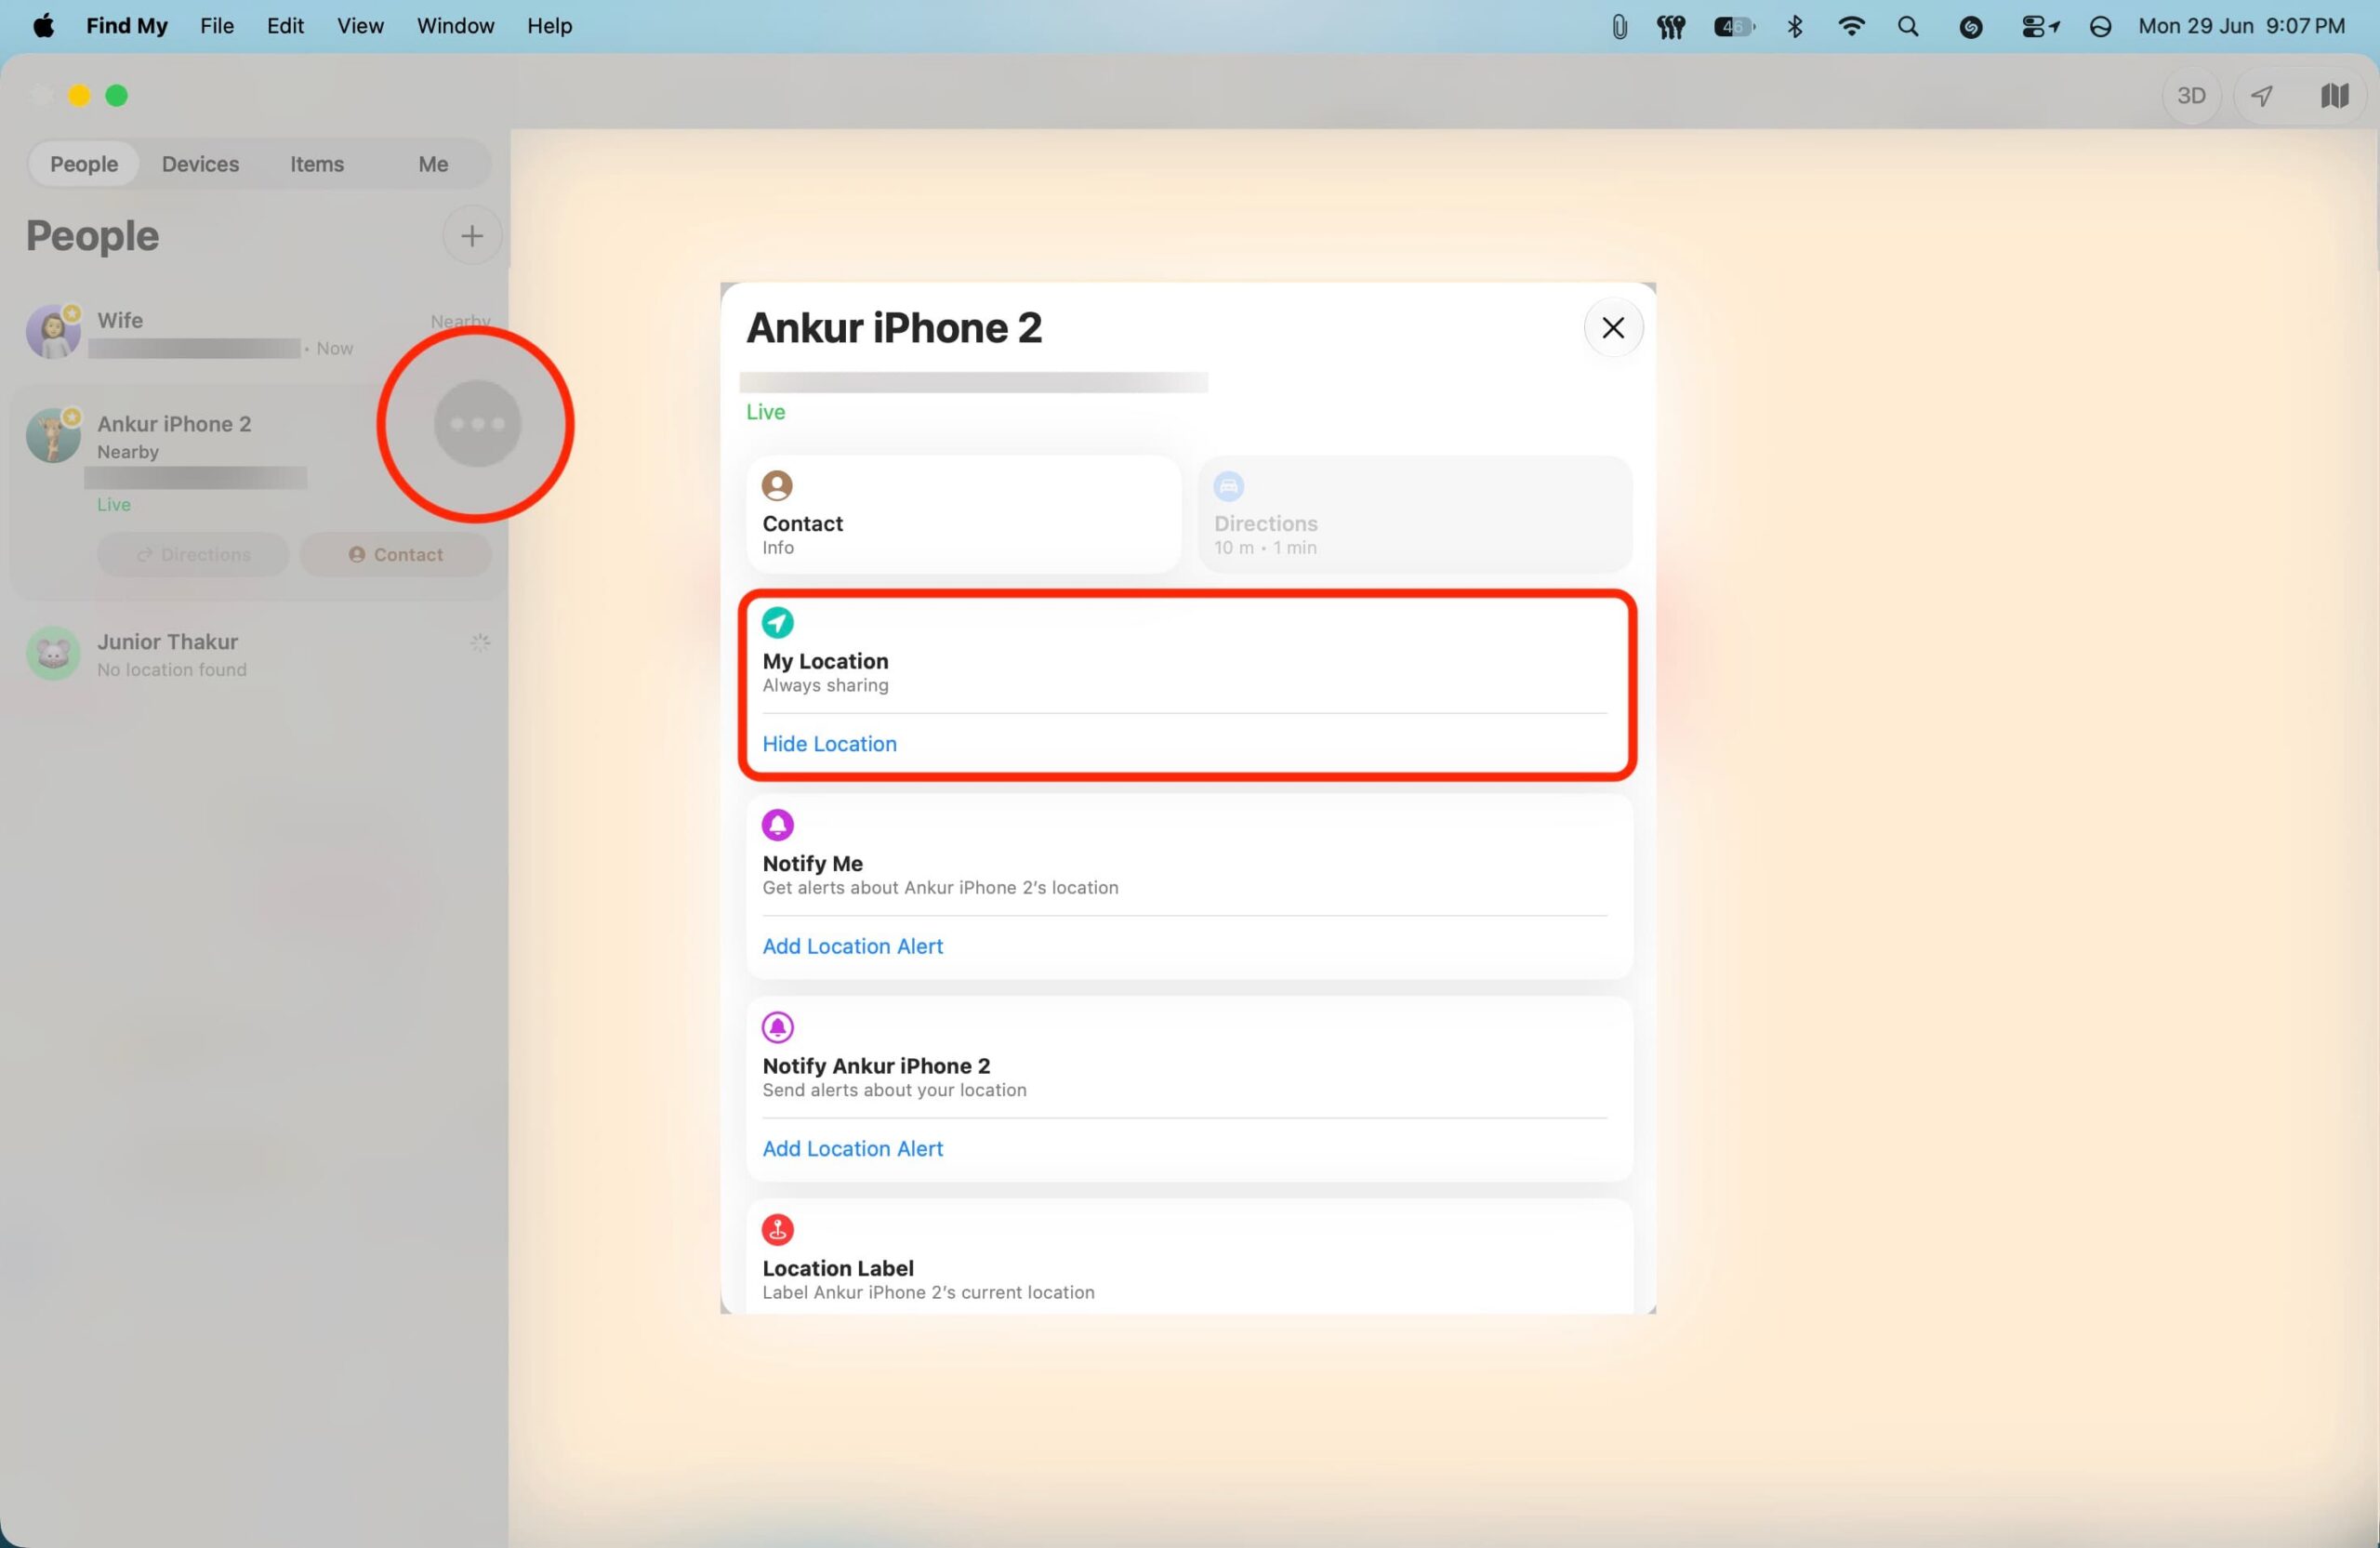Click the green Live status in detail card
Image resolution: width=2380 pixels, height=1548 pixels.
pyautogui.click(x=766, y=412)
